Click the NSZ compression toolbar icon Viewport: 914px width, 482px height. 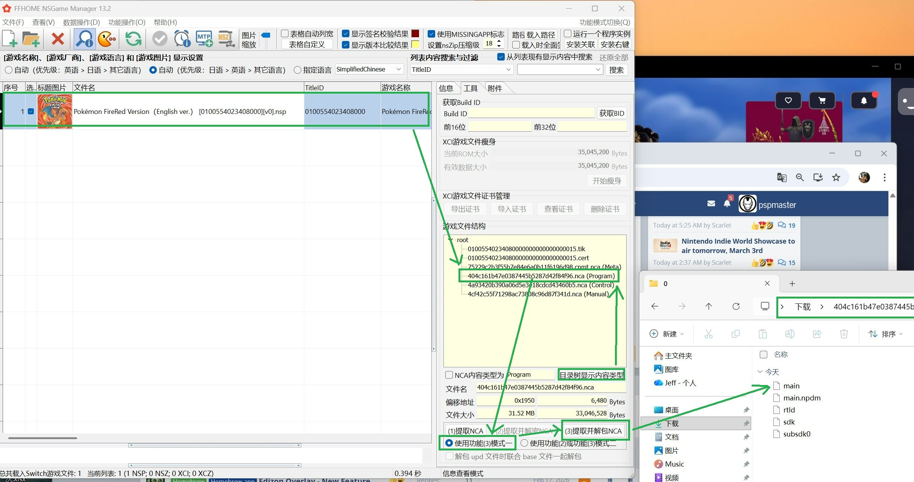pyautogui.click(x=226, y=39)
